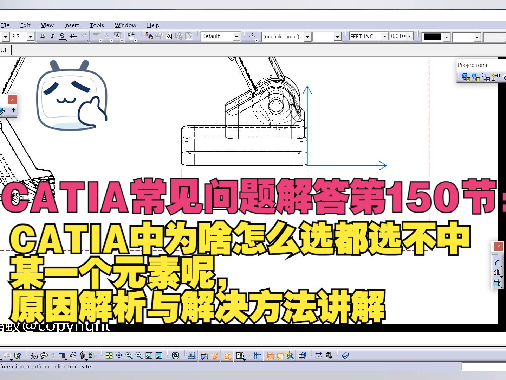Expand the (no tolerance) dropdown
Screen dimensions: 506x380
click(x=307, y=36)
